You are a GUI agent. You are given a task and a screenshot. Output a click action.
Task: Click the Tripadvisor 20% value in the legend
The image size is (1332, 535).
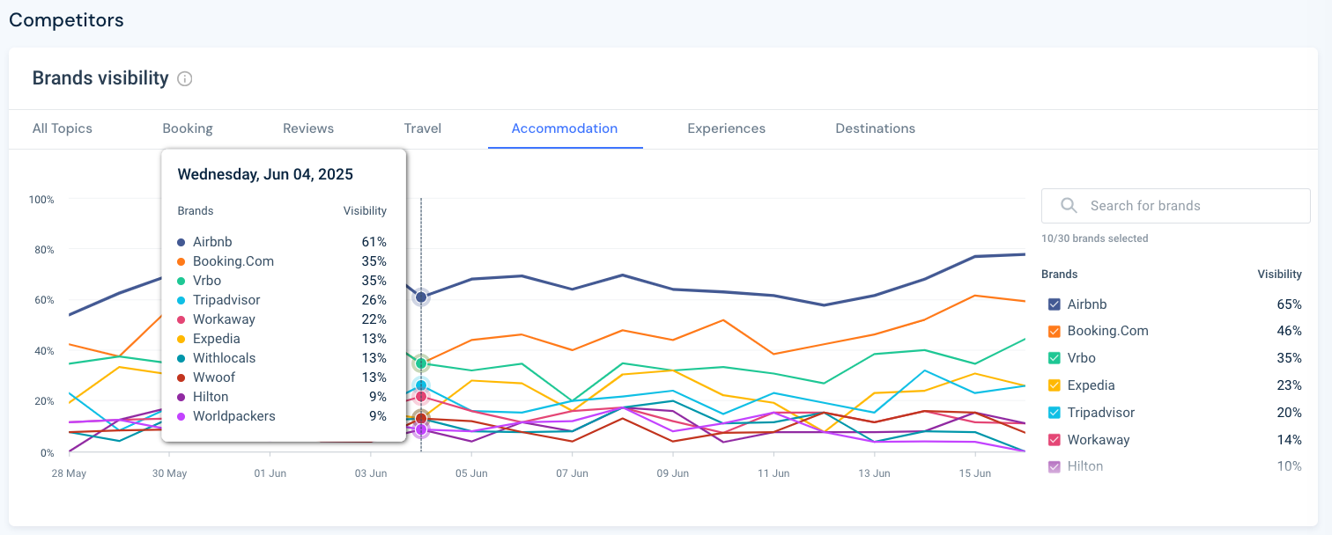point(1289,413)
